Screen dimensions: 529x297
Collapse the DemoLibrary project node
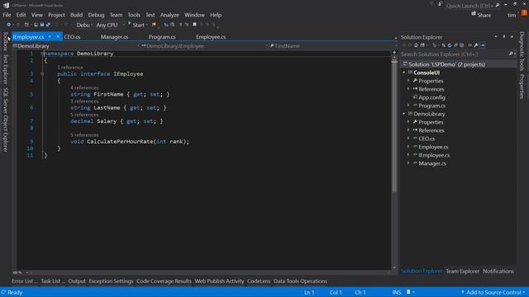[404, 114]
